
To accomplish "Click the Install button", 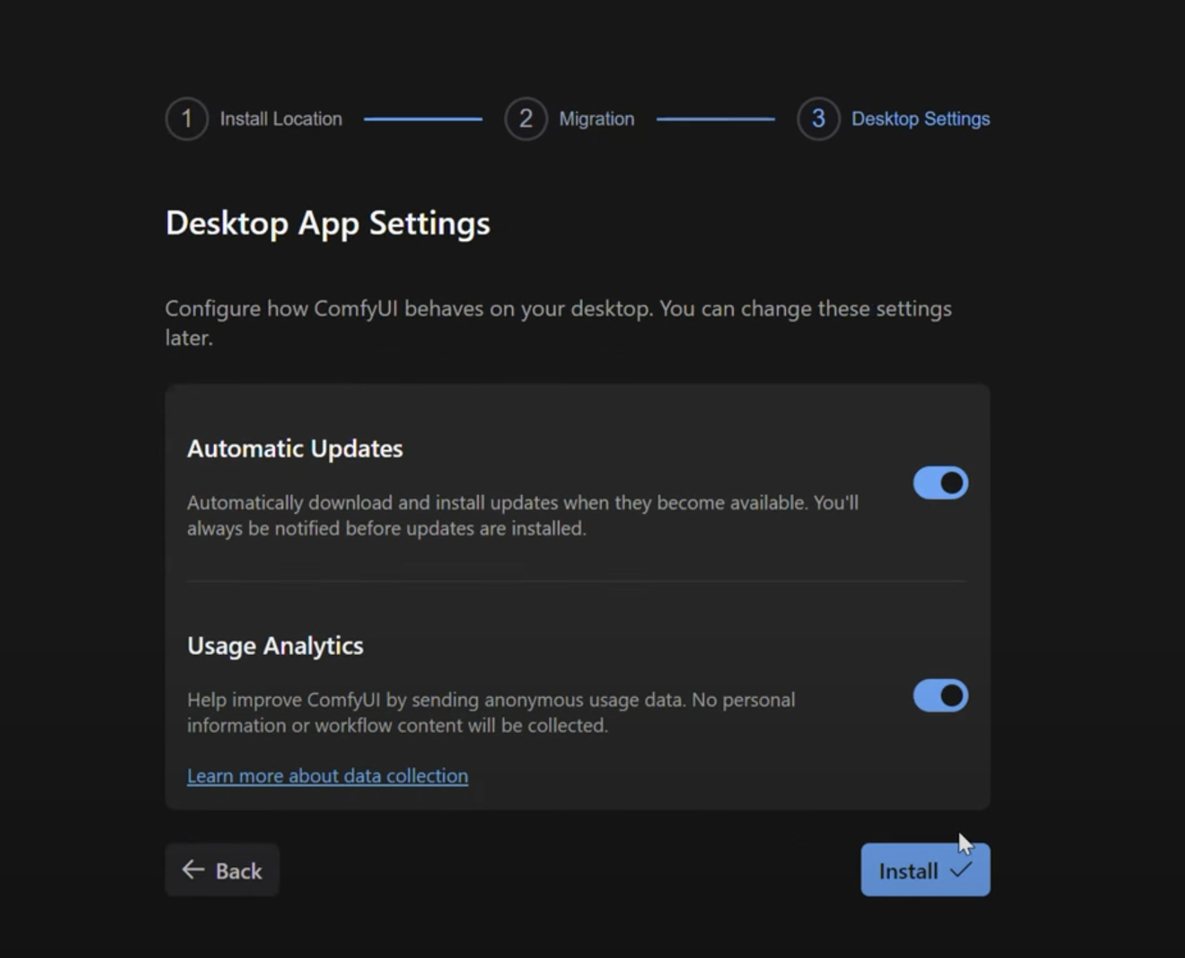I will 925,870.
